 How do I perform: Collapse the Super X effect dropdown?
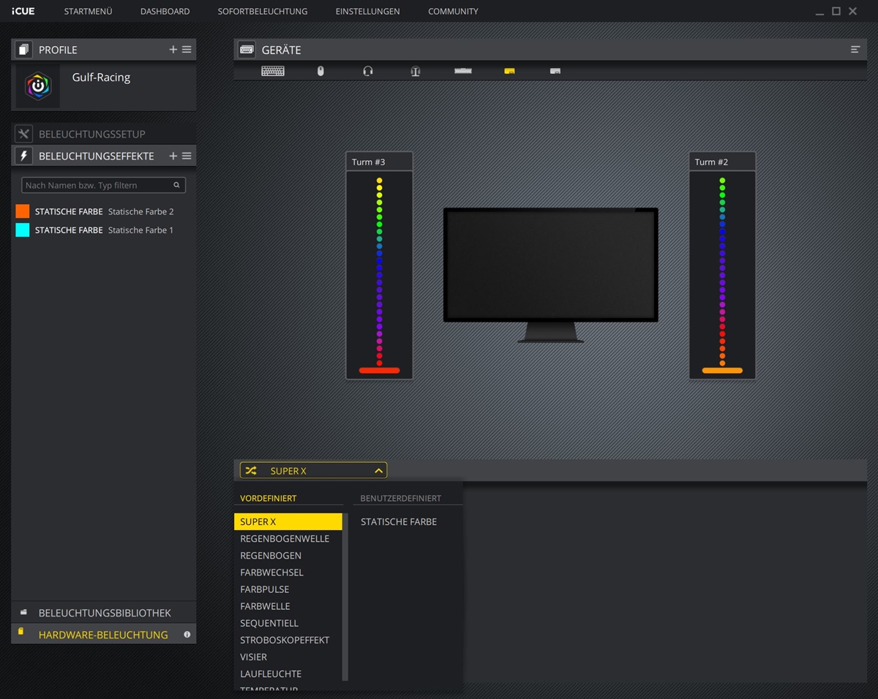click(378, 471)
